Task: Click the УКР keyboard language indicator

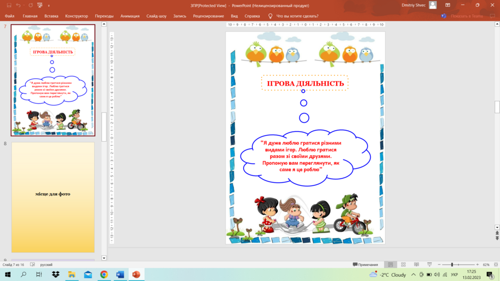Action: [x=454, y=275]
